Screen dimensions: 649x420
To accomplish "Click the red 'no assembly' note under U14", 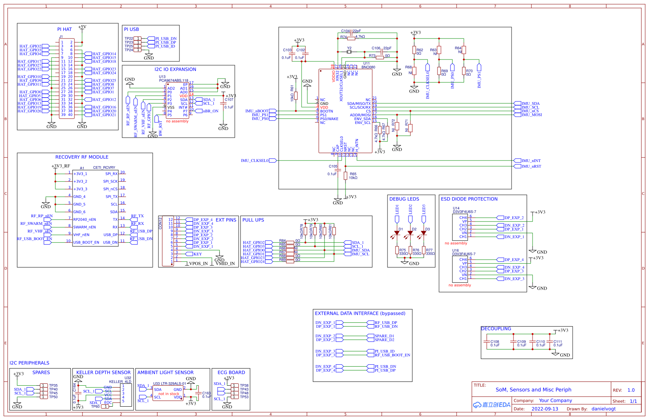I will coord(455,243).
